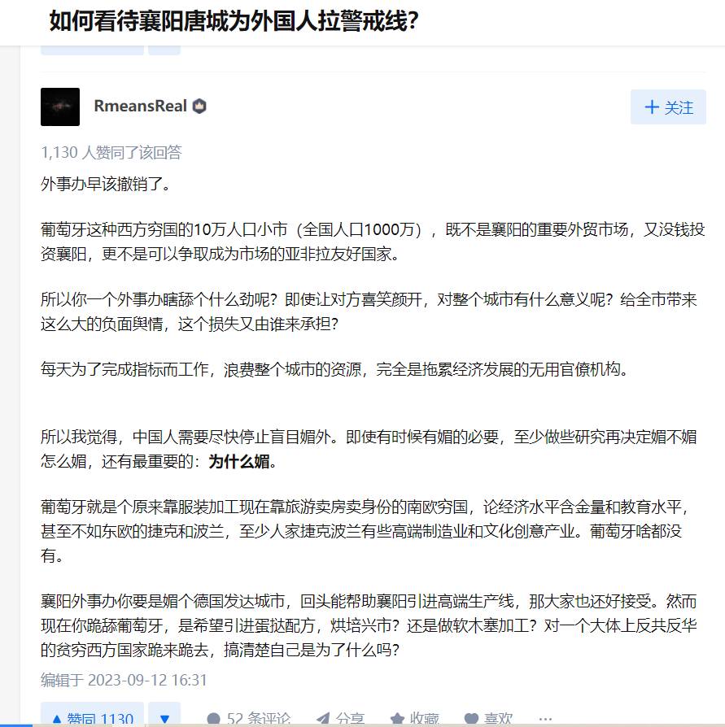Upvote with the 赞同 1130 triangle button

click(x=92, y=715)
